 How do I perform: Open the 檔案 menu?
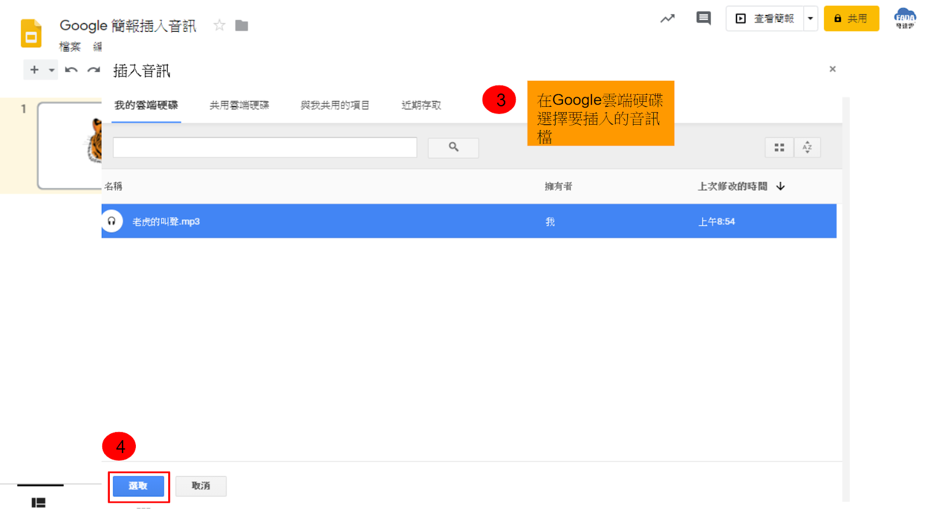coord(70,47)
